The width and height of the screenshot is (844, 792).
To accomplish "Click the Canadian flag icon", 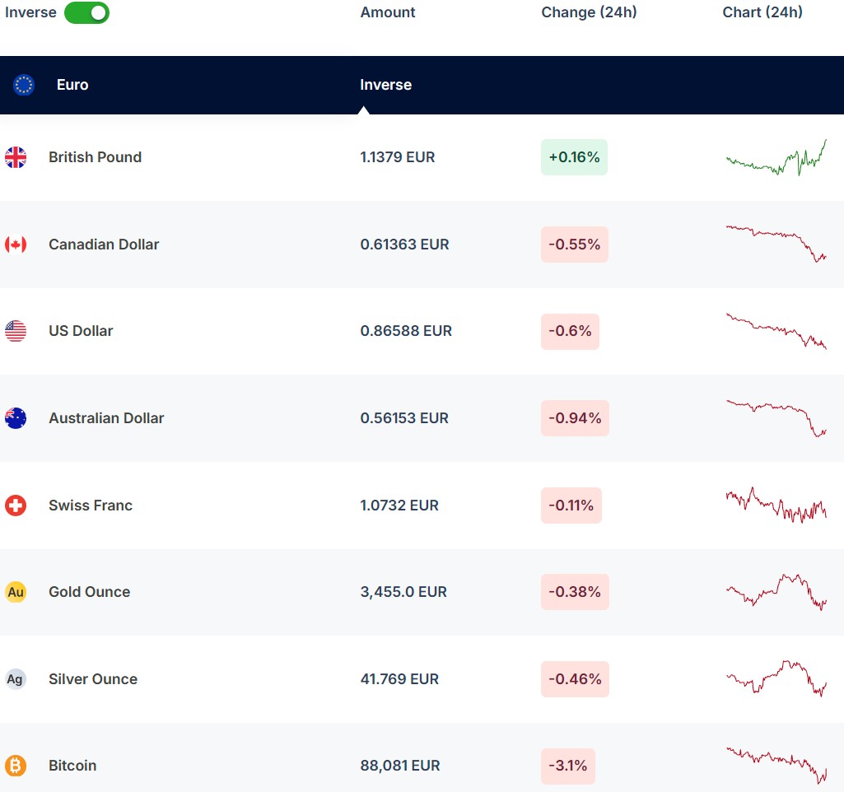I will [x=16, y=245].
